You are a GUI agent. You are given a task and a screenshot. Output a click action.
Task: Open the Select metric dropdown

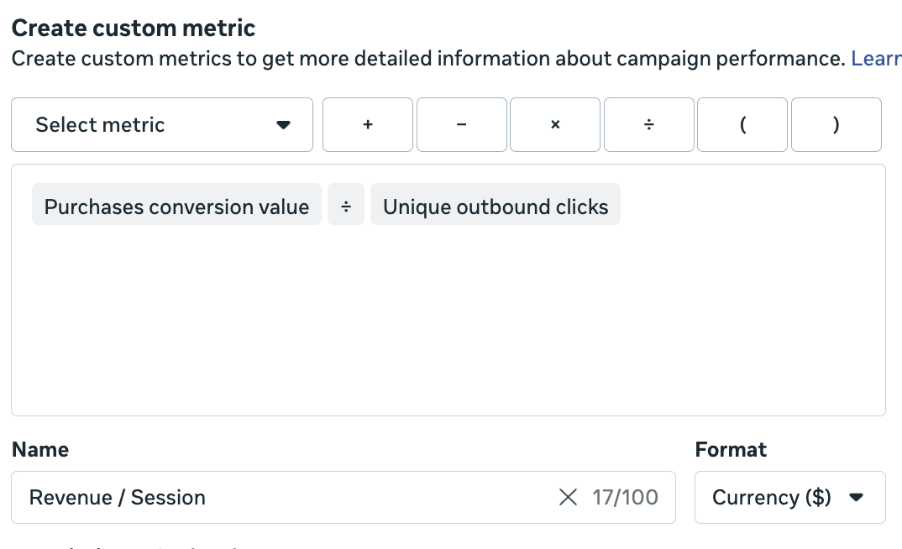162,125
